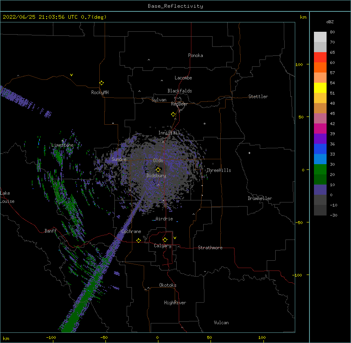The image size is (351, 343).
Task: Click the dBZ legend heading
Action: [x=330, y=22]
